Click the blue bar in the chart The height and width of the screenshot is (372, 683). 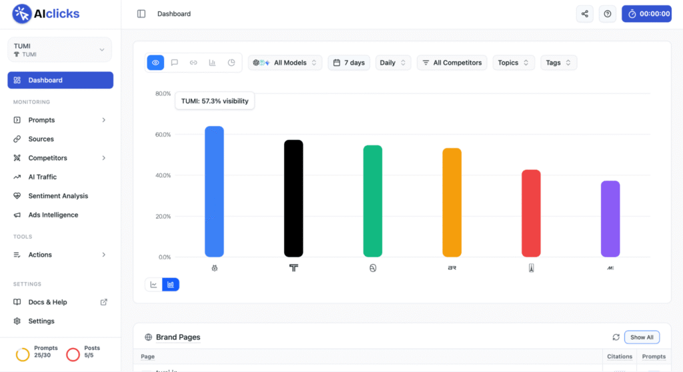pyautogui.click(x=214, y=191)
